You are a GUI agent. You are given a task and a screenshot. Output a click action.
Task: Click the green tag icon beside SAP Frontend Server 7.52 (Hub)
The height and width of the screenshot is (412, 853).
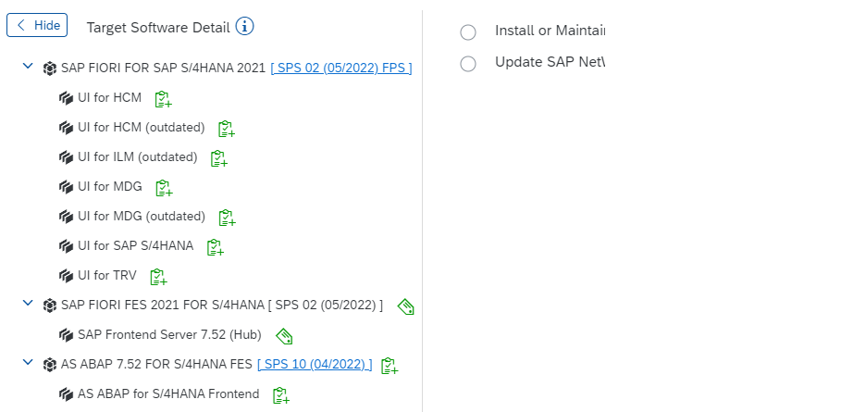click(x=284, y=336)
